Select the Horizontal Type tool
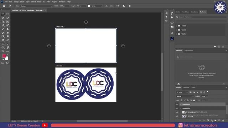Viewport: 228px width, 128px height. (x=3, y=44)
